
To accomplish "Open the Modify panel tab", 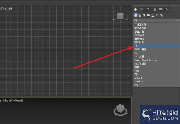I will [x=142, y=10].
